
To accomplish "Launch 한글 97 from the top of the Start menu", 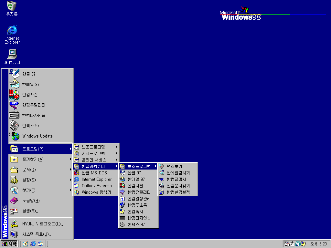I will 41,74.
